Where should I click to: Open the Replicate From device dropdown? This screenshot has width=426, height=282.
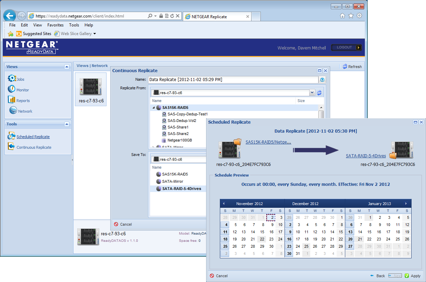(x=312, y=92)
